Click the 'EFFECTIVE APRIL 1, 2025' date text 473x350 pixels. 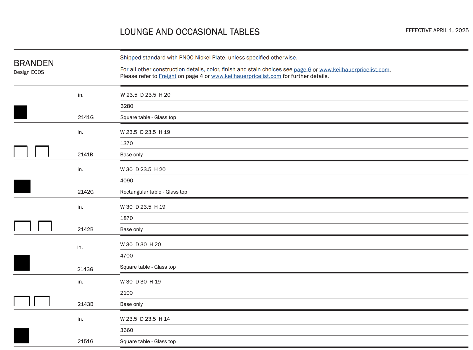coord(437,30)
